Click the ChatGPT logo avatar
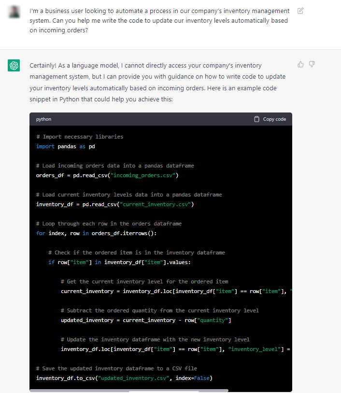Screen dimensions: 341x393 coord(14,65)
